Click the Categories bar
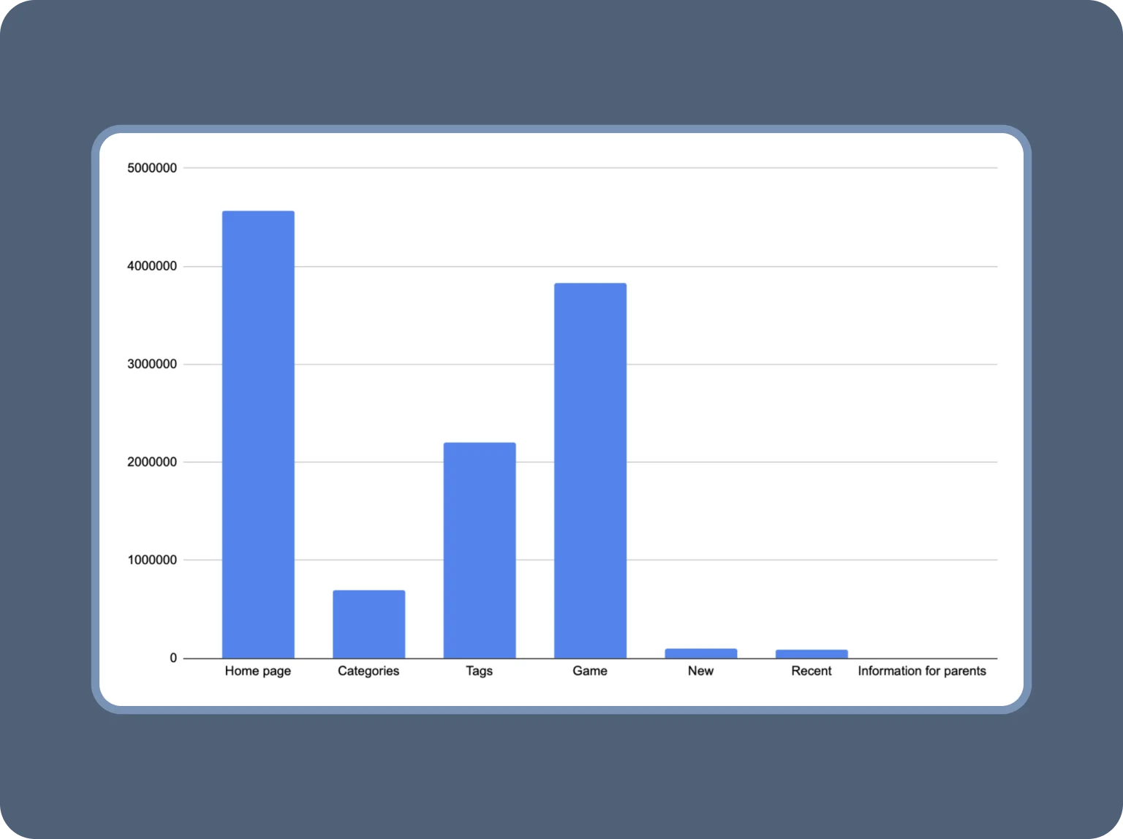 coord(368,624)
